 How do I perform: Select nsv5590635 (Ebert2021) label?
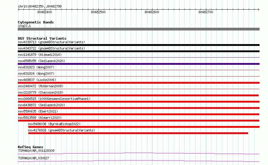pyautogui.click(x=38, y=111)
